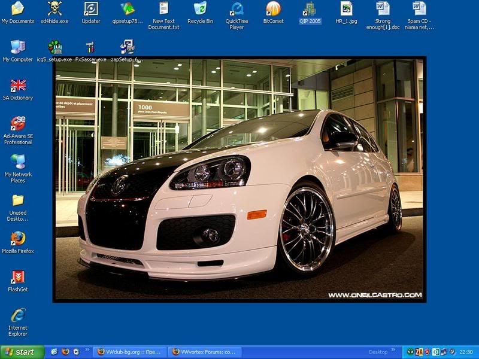Open the Unused Desktop folder
Viewport: 479px width, 359px height.
point(18,200)
